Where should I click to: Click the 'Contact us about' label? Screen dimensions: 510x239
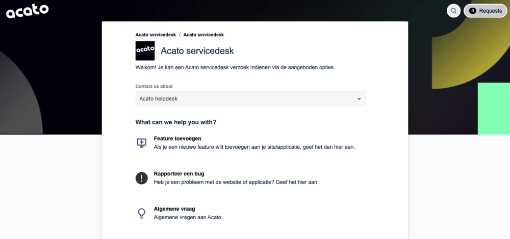154,87
